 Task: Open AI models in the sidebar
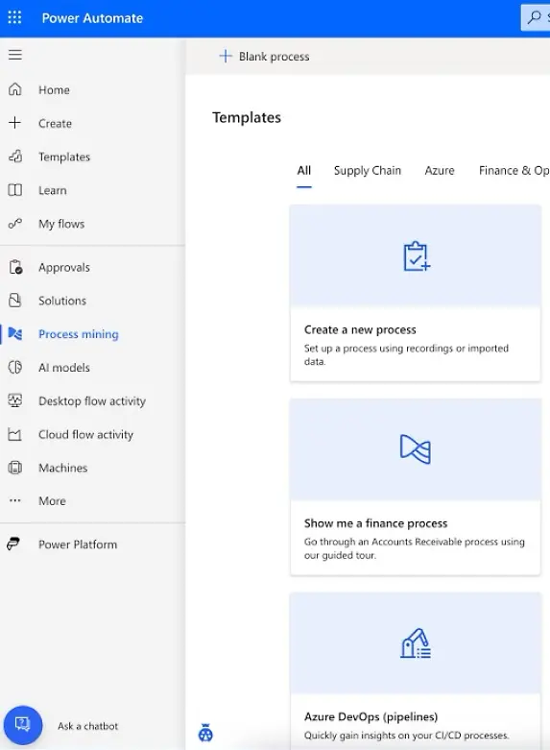click(x=64, y=368)
